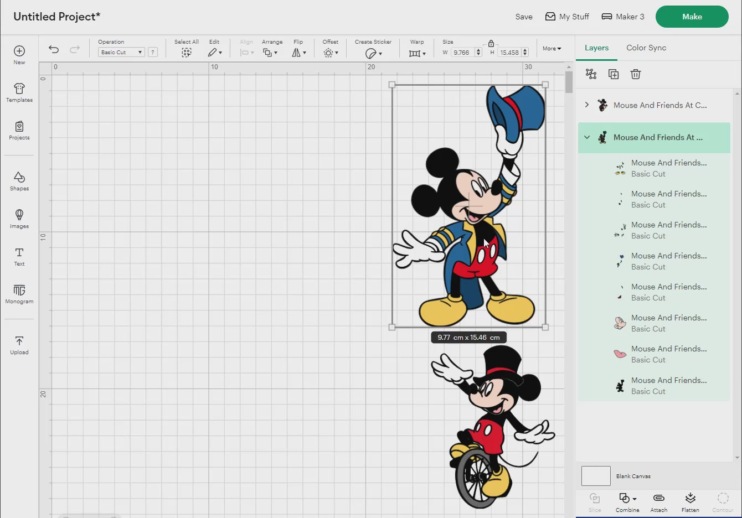Undo the last action
742x518 pixels.
(54, 49)
